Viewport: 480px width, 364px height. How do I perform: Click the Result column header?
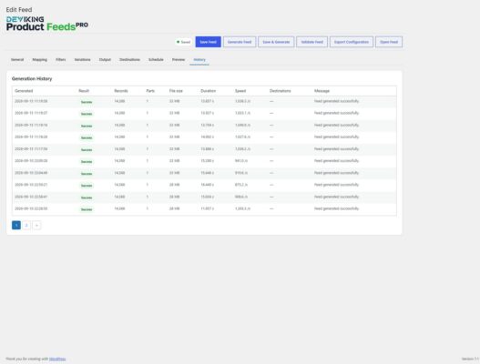point(84,91)
